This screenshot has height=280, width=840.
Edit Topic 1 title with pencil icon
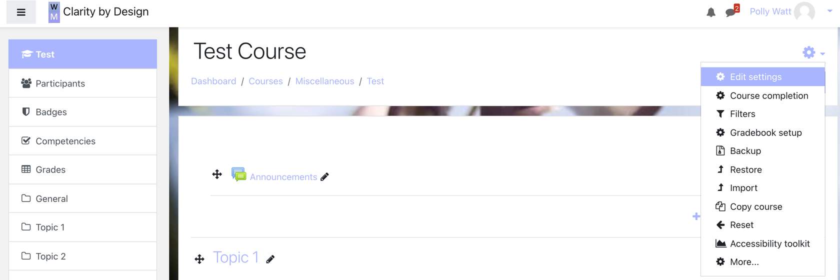[x=270, y=259]
